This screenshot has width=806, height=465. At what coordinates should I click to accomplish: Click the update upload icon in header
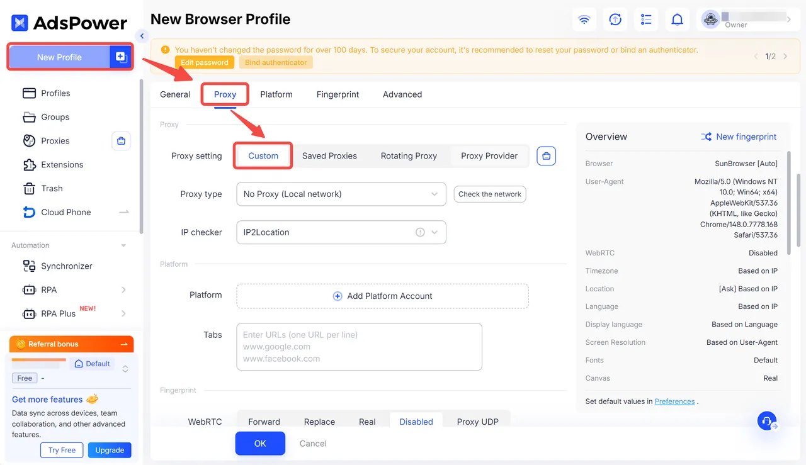[x=615, y=20]
